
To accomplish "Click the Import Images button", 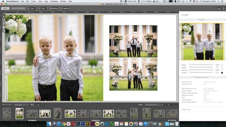I will point(7,105).
